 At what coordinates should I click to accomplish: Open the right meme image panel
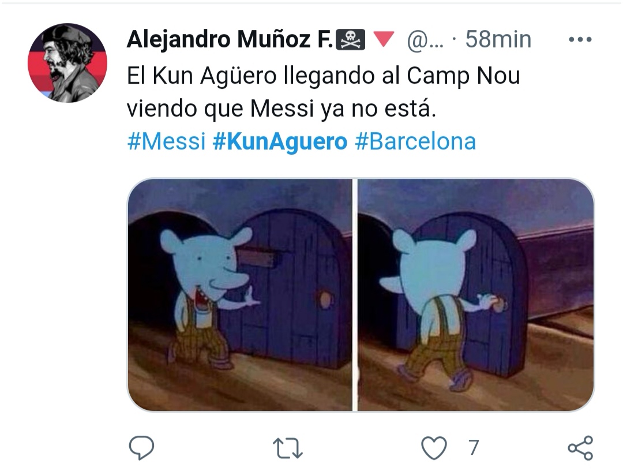pyautogui.click(x=475, y=294)
